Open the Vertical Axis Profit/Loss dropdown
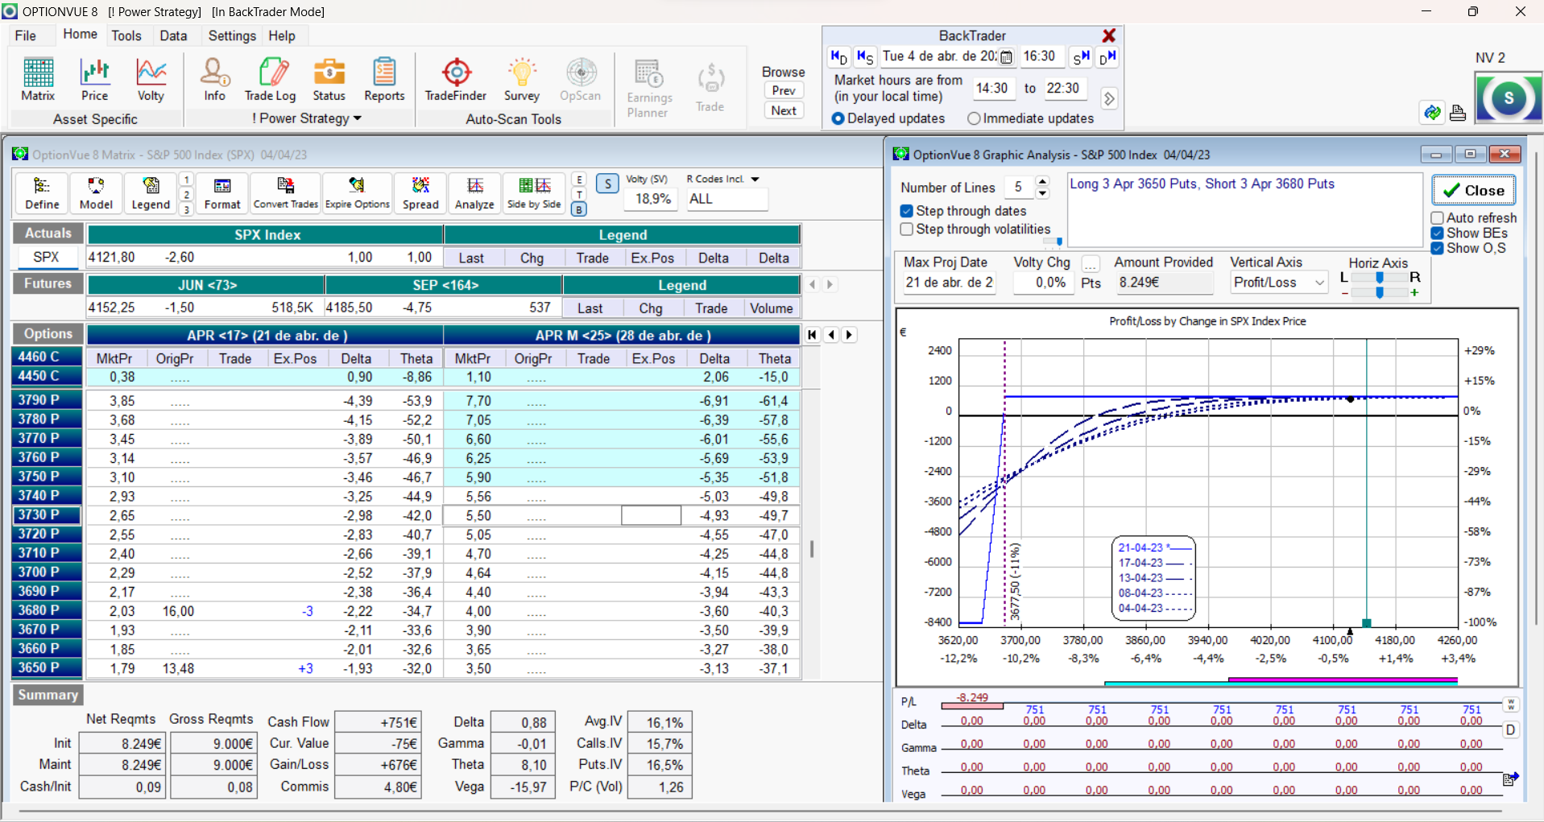This screenshot has height=822, width=1544. 1319,283
